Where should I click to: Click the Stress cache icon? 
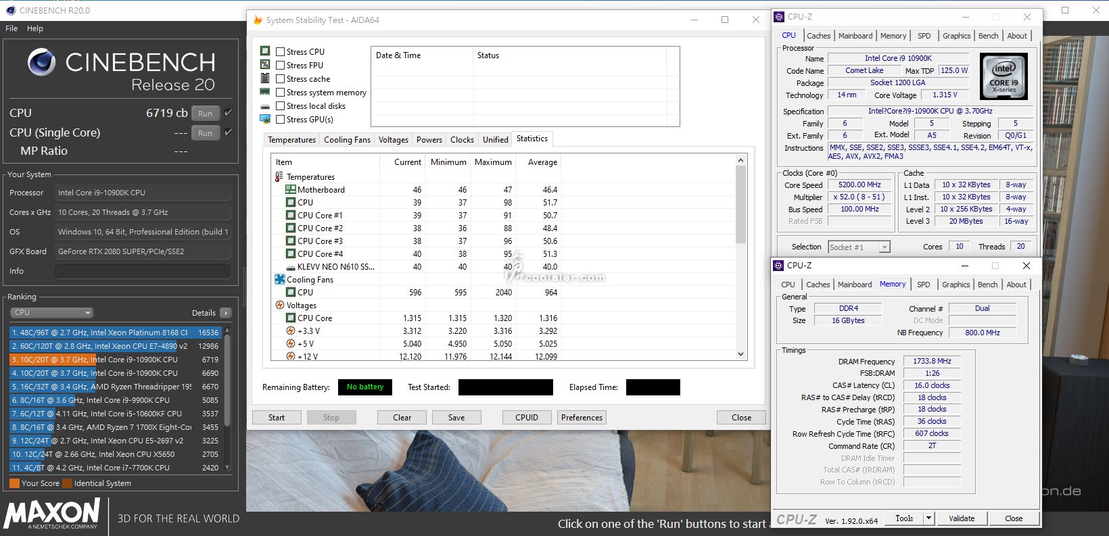(x=265, y=78)
